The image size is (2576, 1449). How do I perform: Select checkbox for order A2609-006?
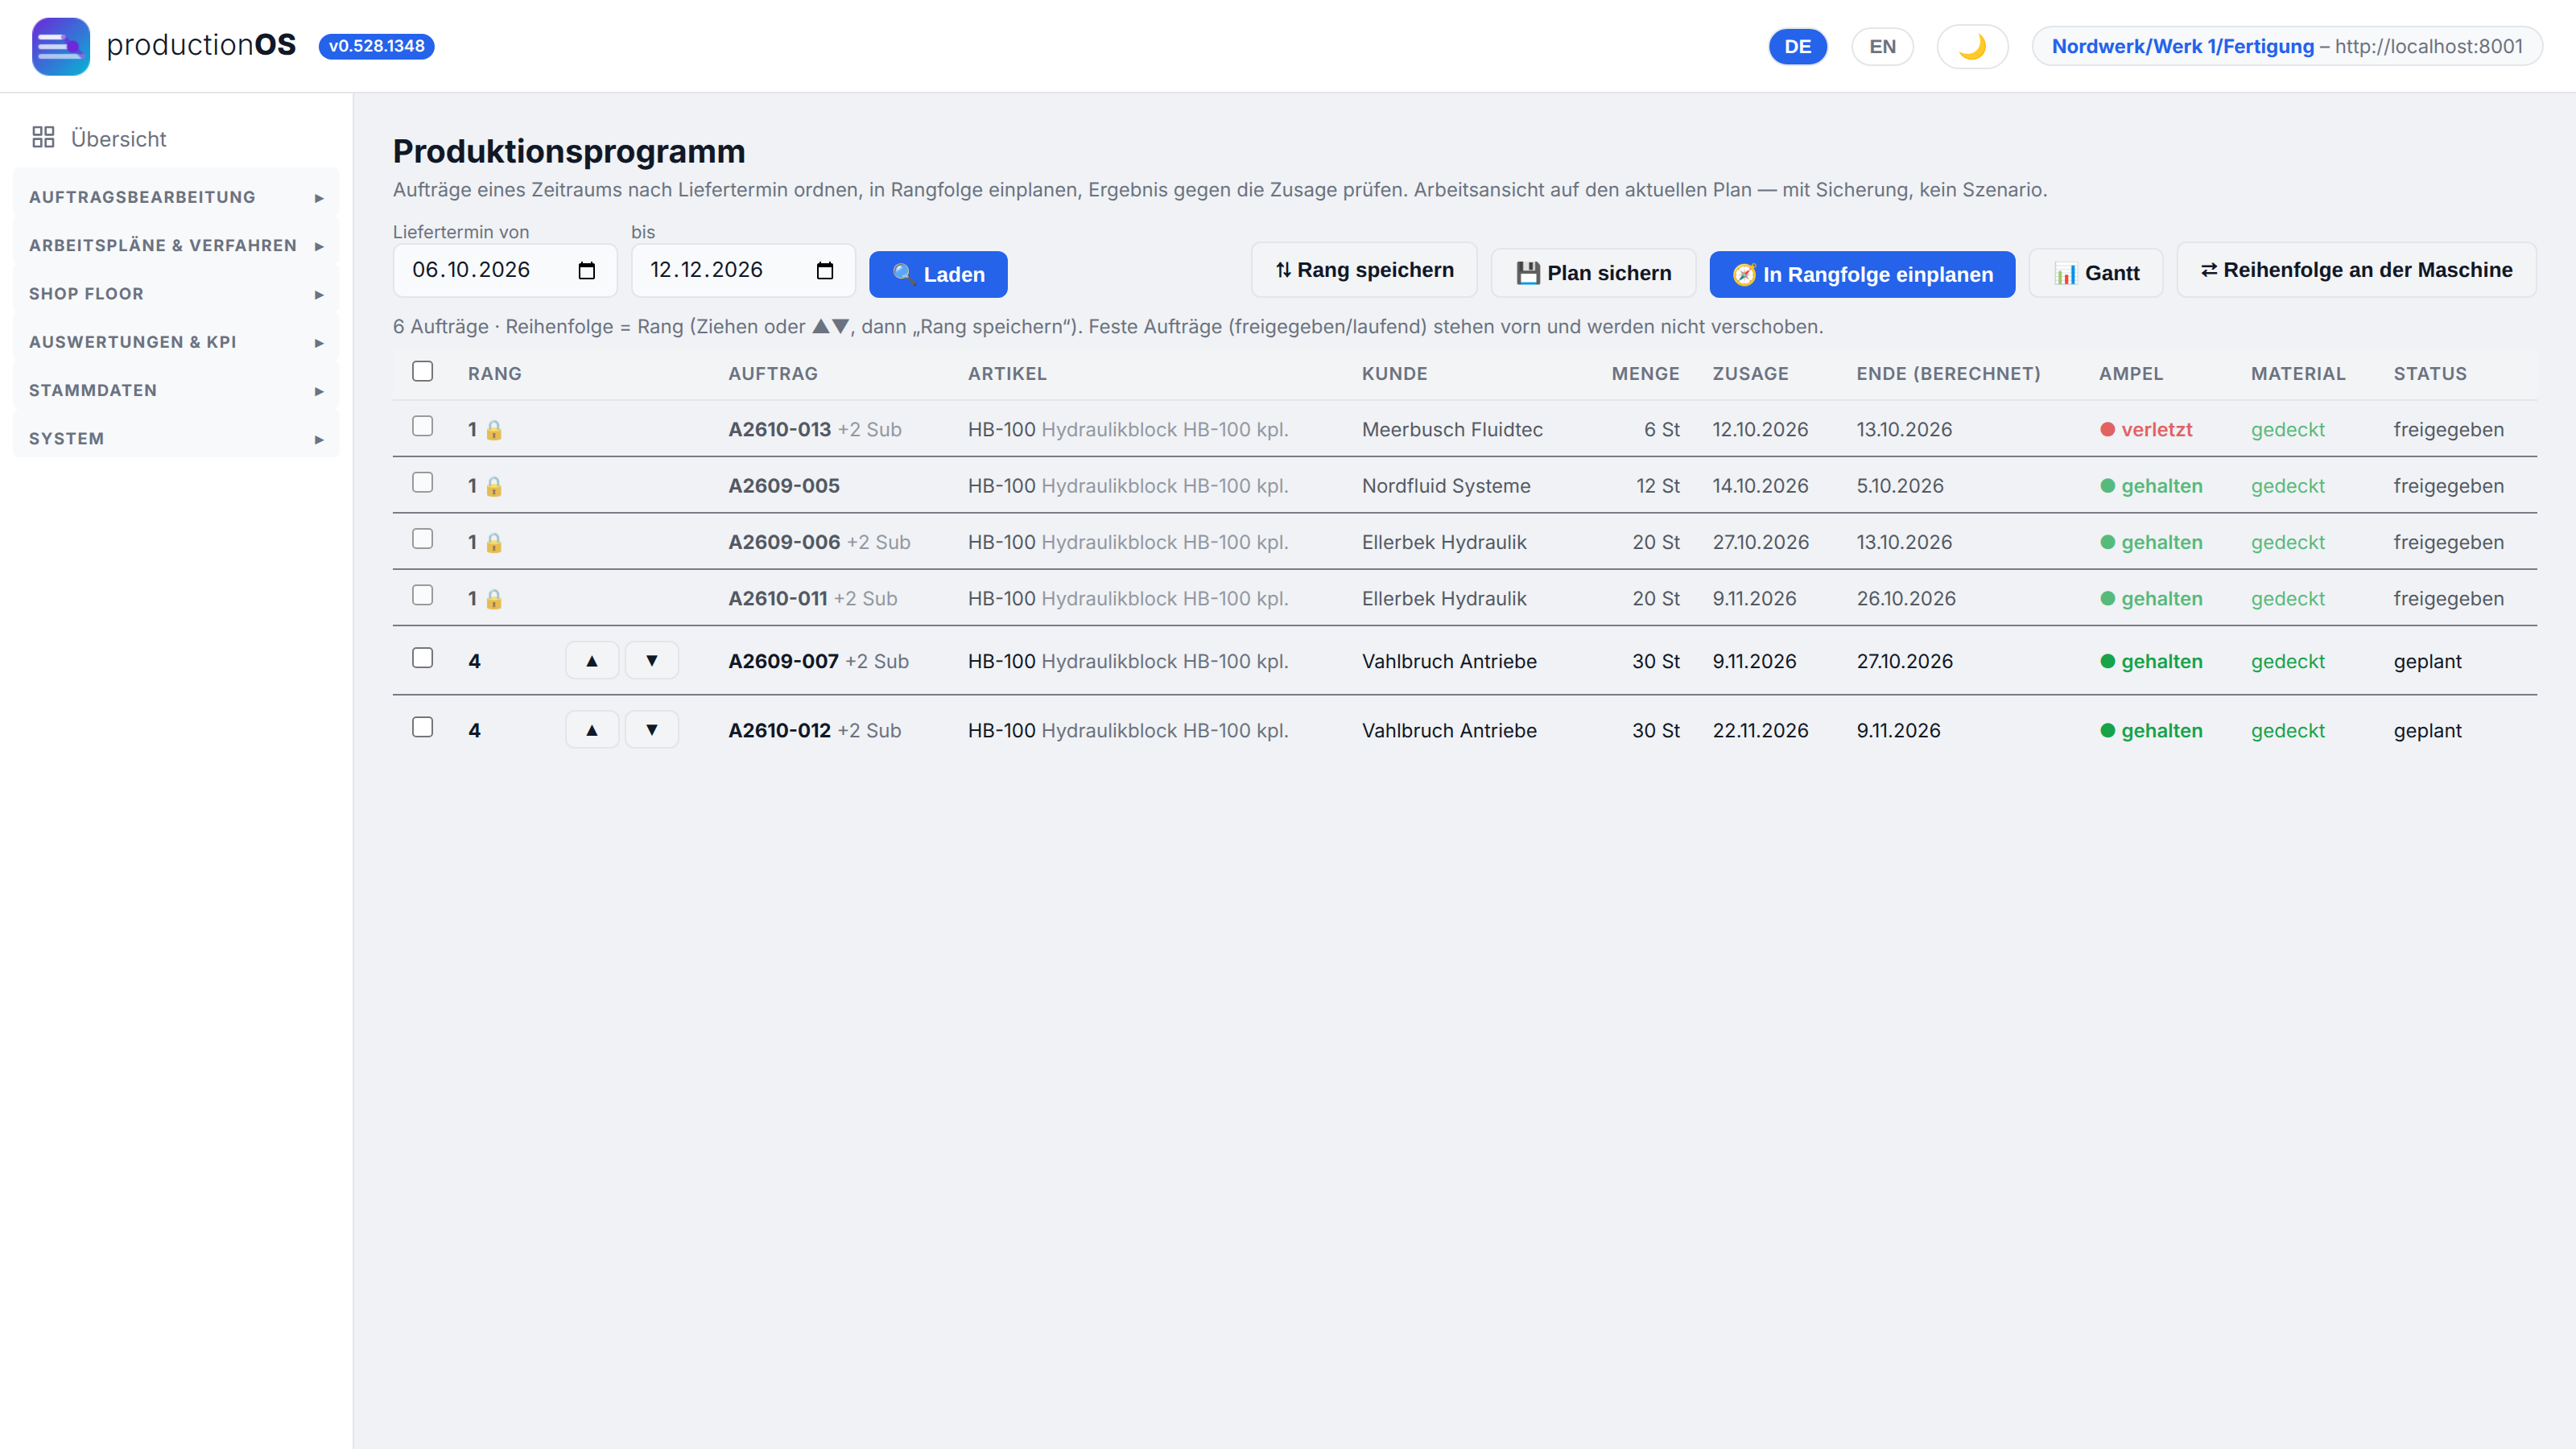423,538
